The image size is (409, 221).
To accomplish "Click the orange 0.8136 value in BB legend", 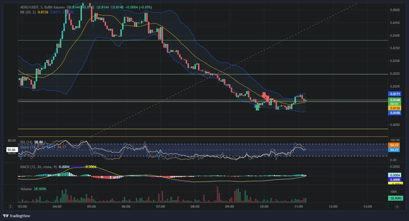I will click(43, 12).
